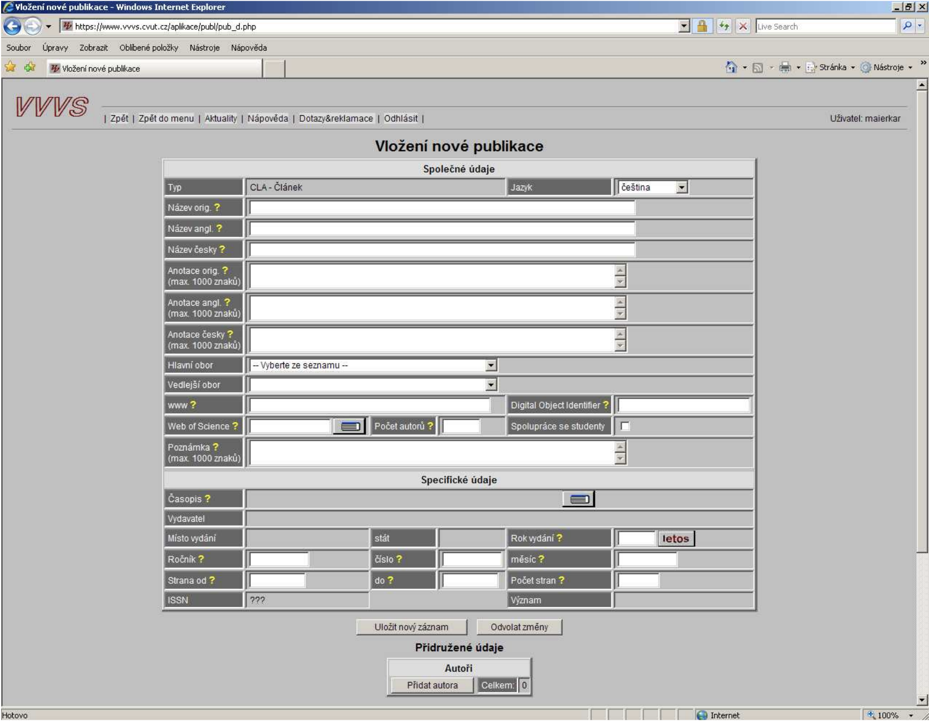929x721 pixels.
Task: Click the help question mark next to Název orig.
Action: point(217,207)
